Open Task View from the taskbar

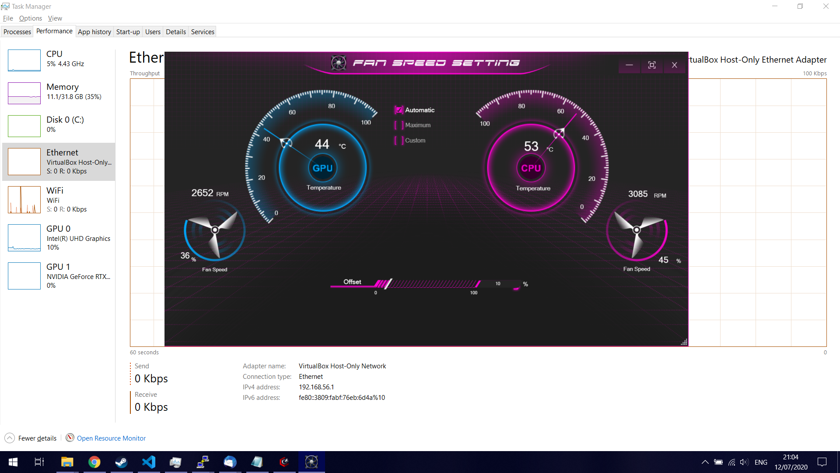pos(39,462)
